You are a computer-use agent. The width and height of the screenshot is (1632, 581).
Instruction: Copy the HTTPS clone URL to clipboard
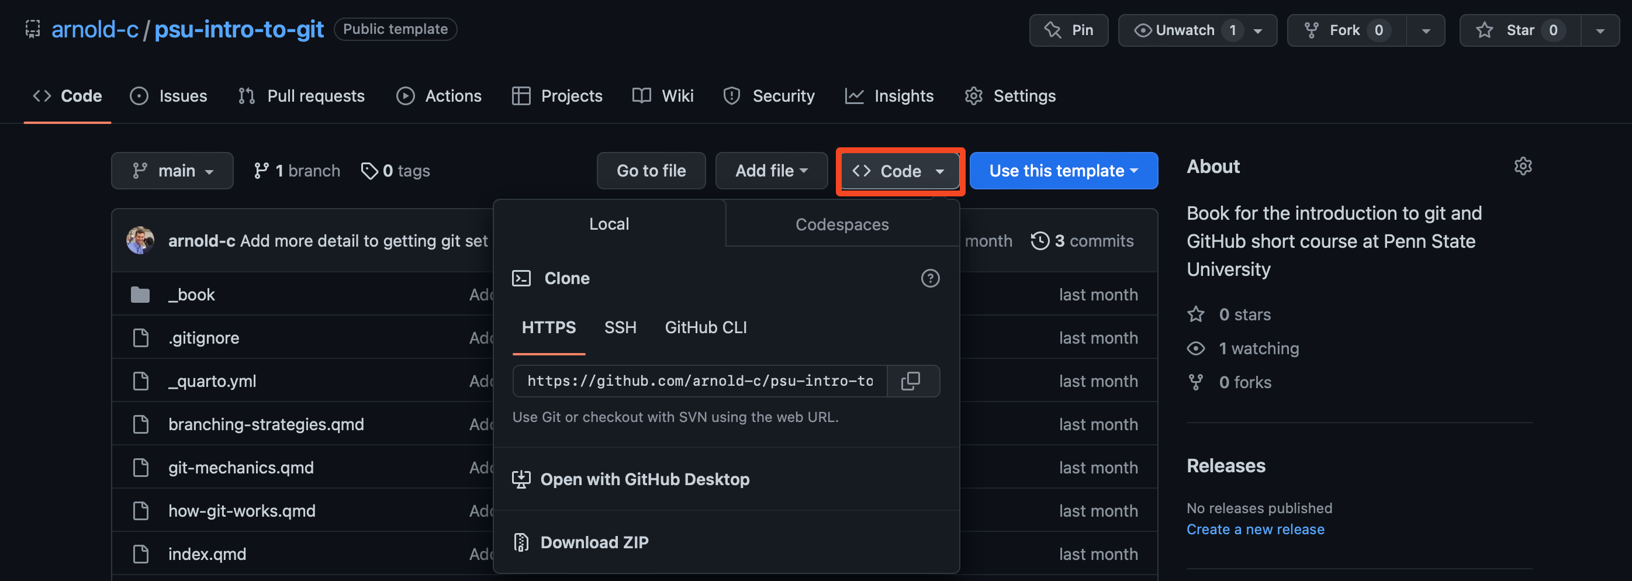coord(912,381)
